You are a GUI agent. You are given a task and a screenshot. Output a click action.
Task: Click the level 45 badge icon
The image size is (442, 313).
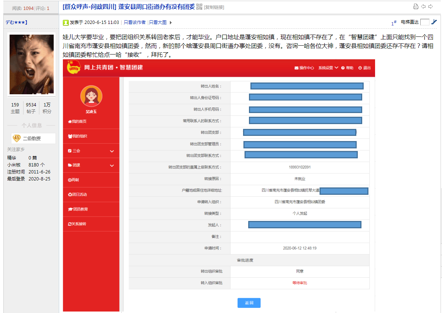tap(17, 138)
